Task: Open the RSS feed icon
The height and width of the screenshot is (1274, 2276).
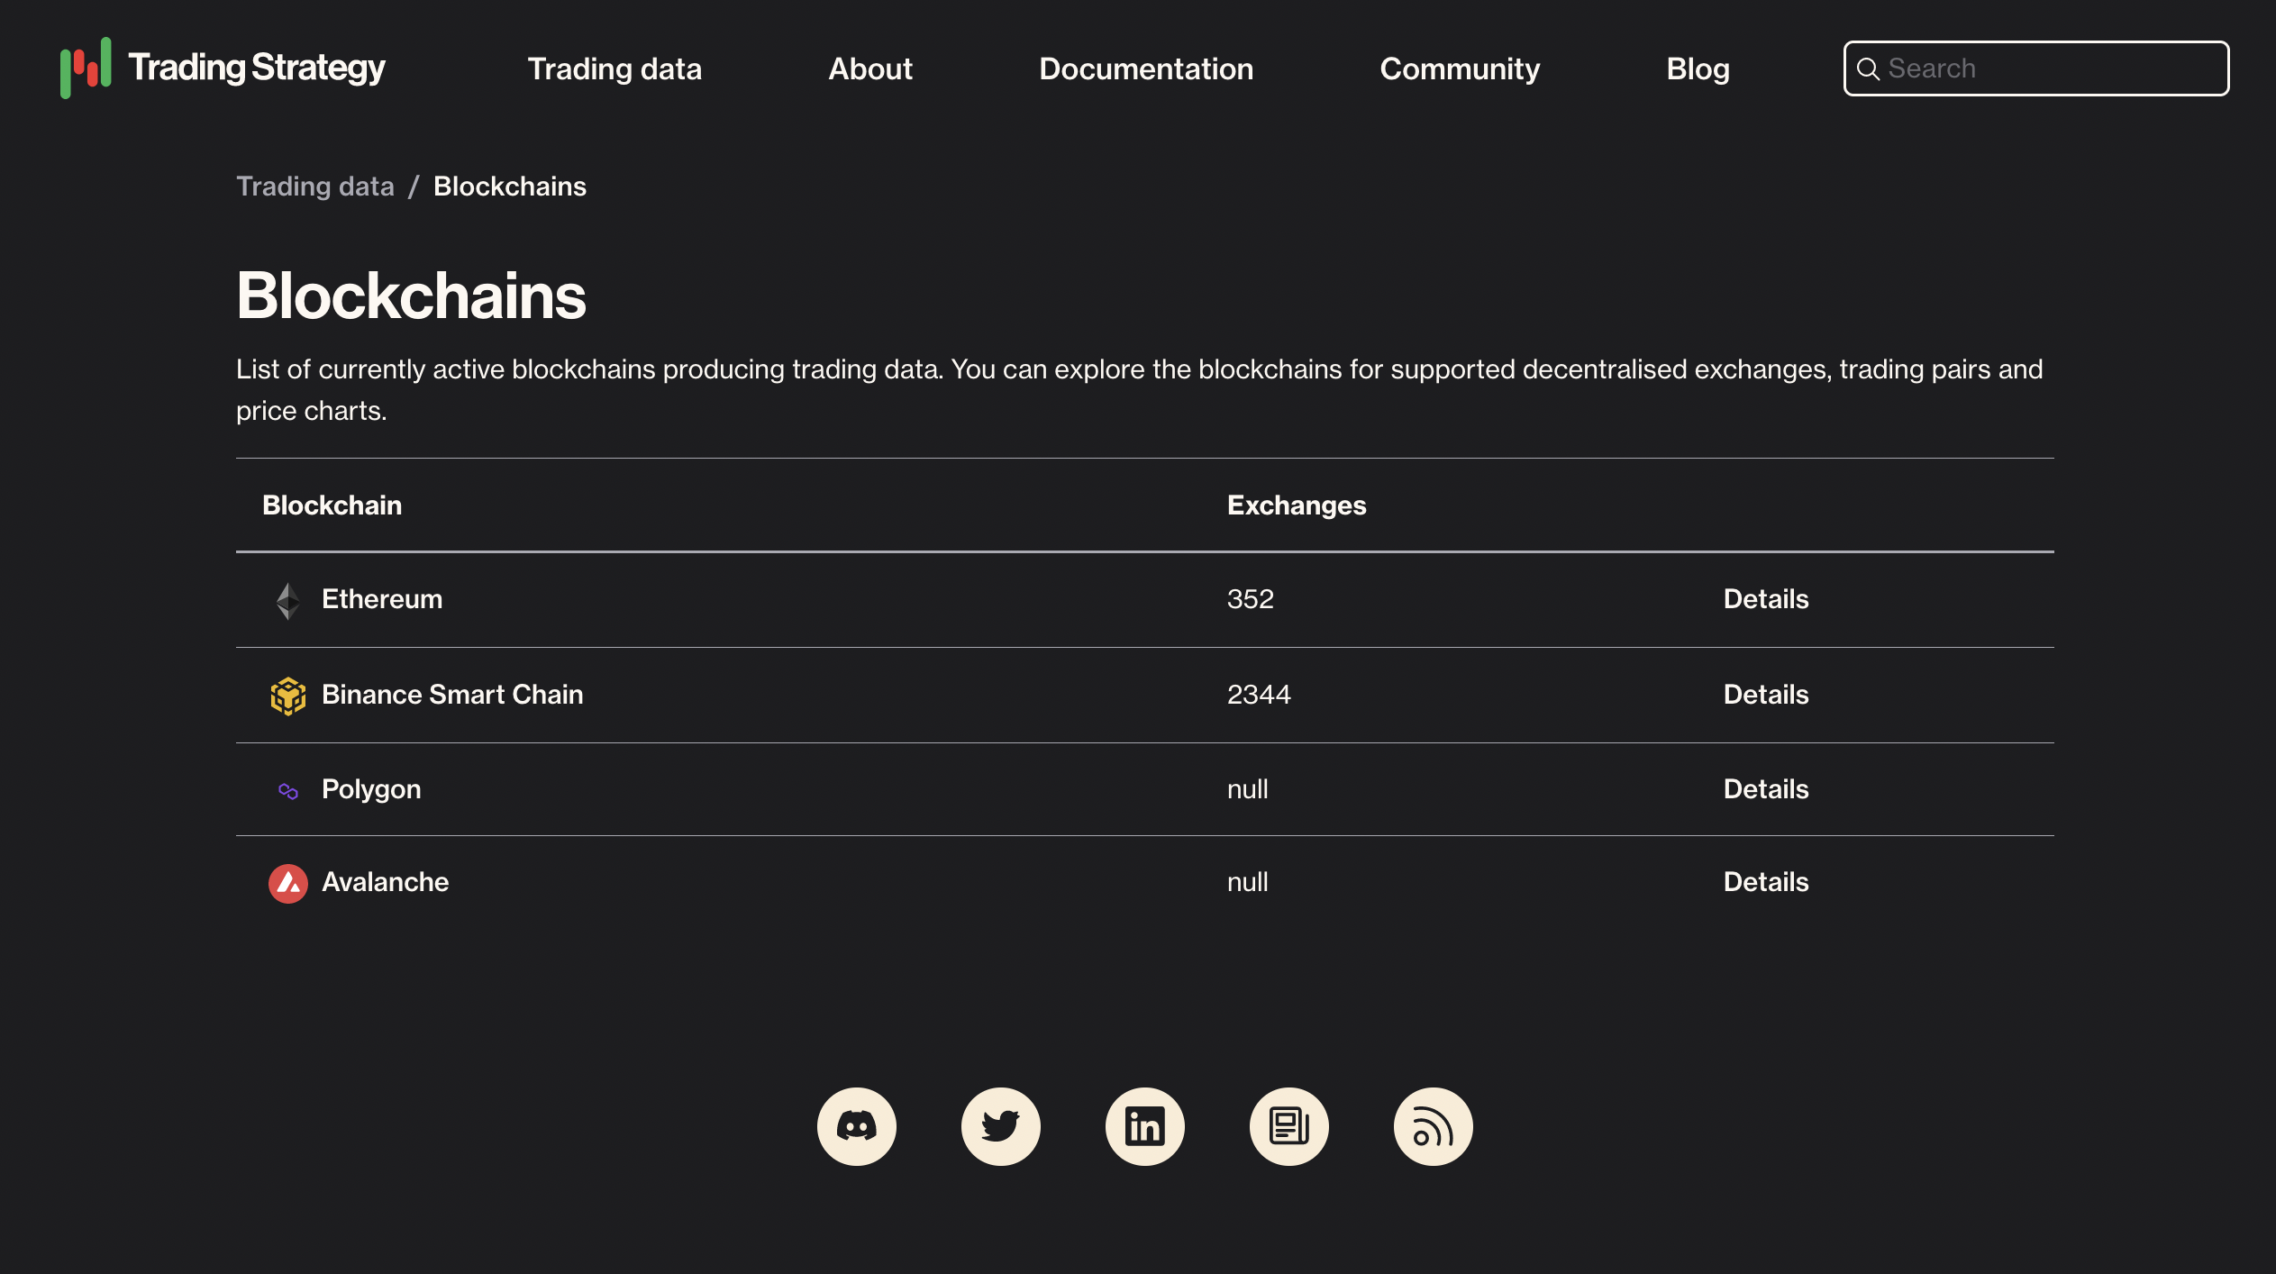Action: point(1433,1125)
